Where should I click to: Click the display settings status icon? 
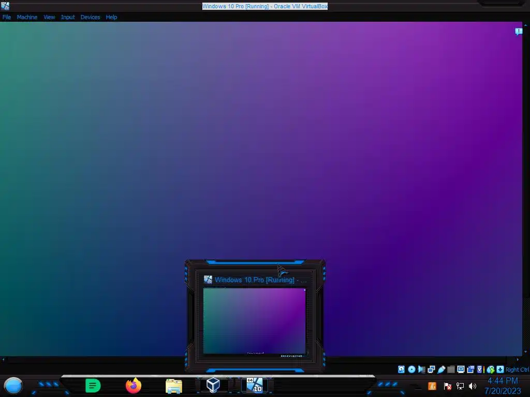tap(461, 369)
